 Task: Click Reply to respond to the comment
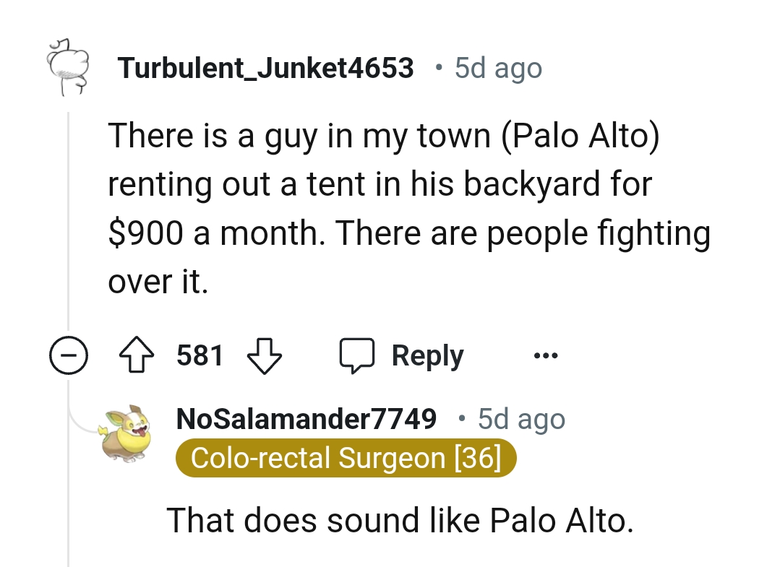427,355
